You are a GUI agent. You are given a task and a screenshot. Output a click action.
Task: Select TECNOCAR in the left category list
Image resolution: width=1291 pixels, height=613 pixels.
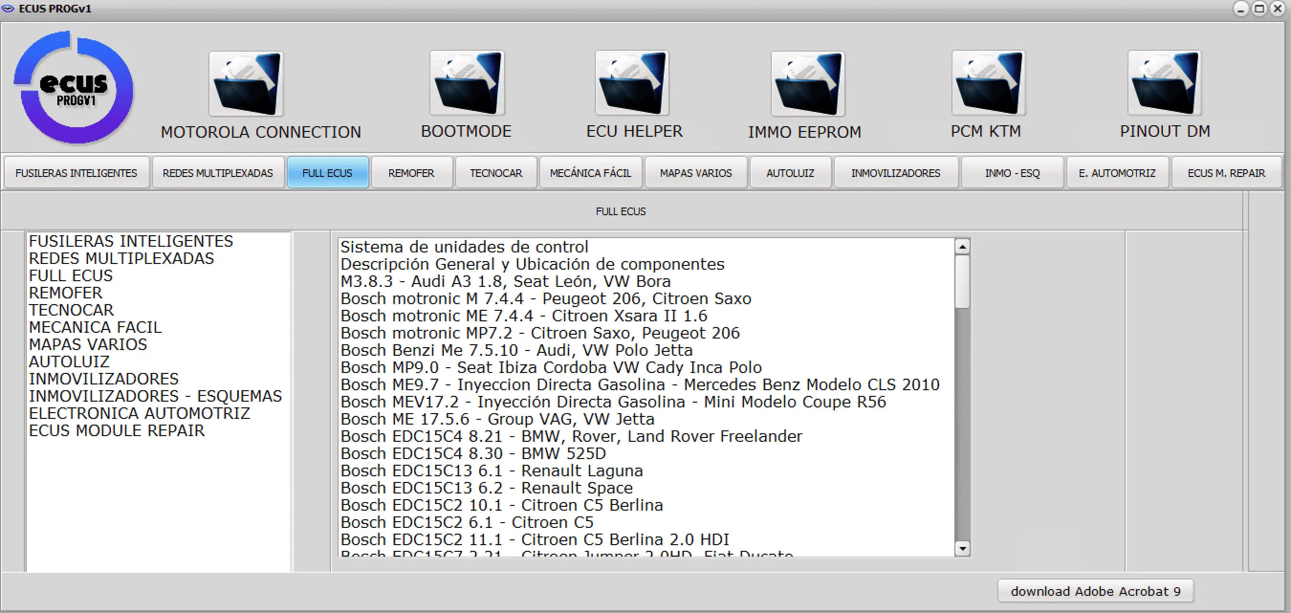(x=71, y=310)
